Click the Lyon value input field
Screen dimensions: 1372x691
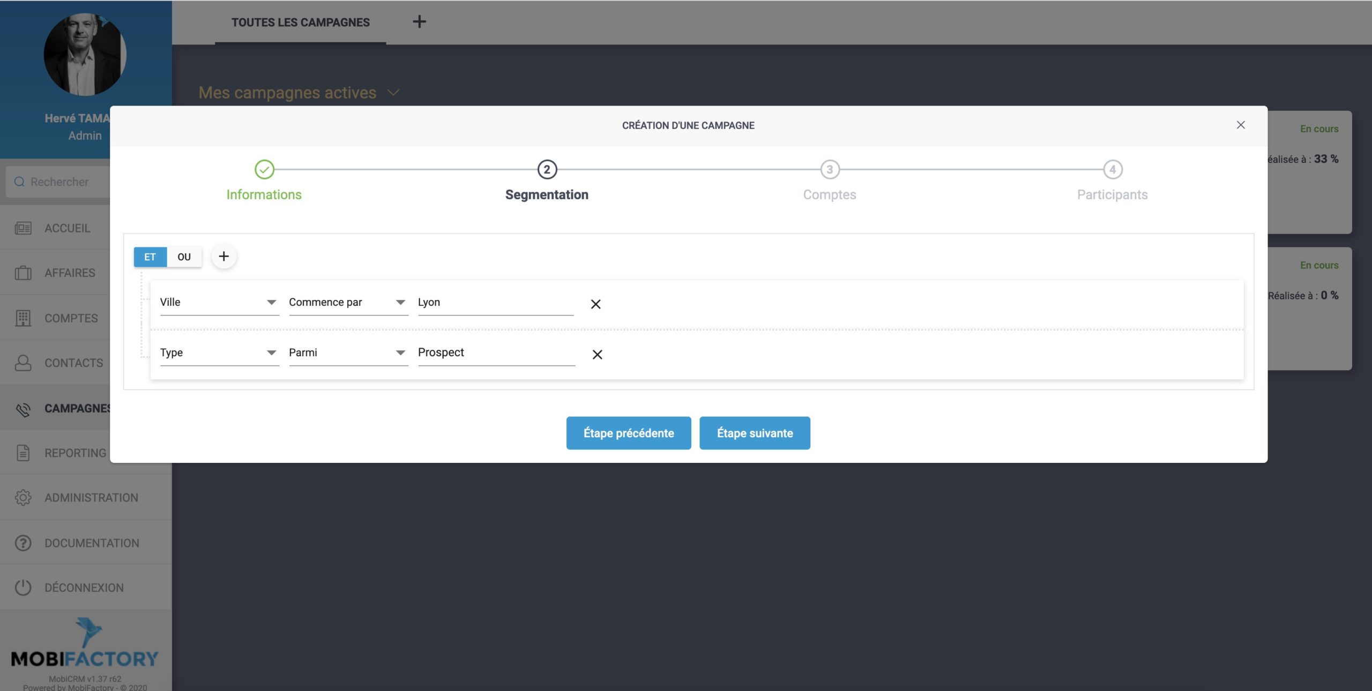point(495,303)
